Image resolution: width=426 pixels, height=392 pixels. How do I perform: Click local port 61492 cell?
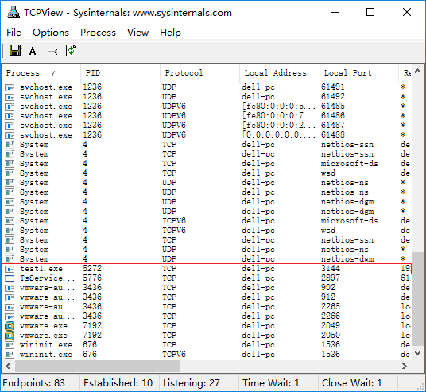click(333, 97)
